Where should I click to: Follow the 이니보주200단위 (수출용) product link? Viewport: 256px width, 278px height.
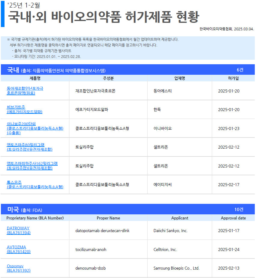[x=35, y=128]
